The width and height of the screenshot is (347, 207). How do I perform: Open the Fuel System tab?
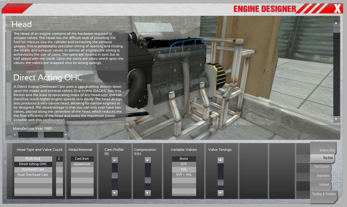click(321, 167)
